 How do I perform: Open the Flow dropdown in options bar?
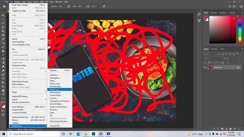pos(84,6)
